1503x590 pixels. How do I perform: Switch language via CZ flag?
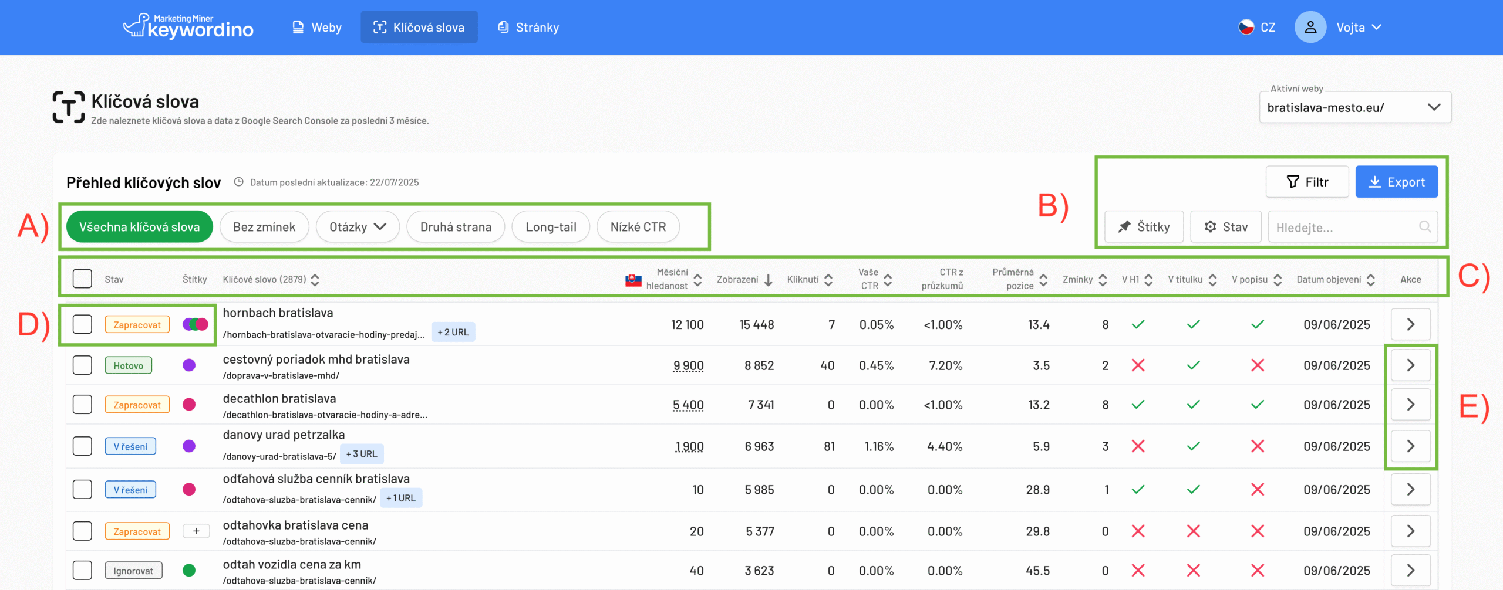click(x=1256, y=28)
